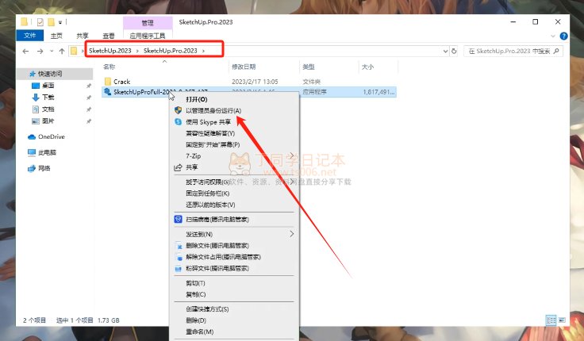Image resolution: width=584 pixels, height=341 pixels.
Task: Click the Back navigation arrow
Action: 25,52
